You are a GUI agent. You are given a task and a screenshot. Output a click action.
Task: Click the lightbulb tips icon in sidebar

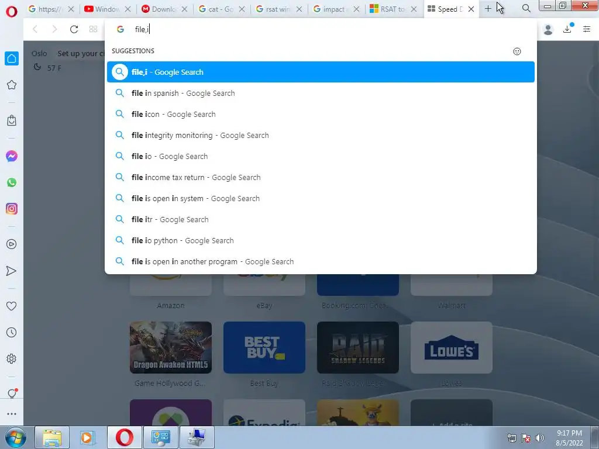click(12, 393)
